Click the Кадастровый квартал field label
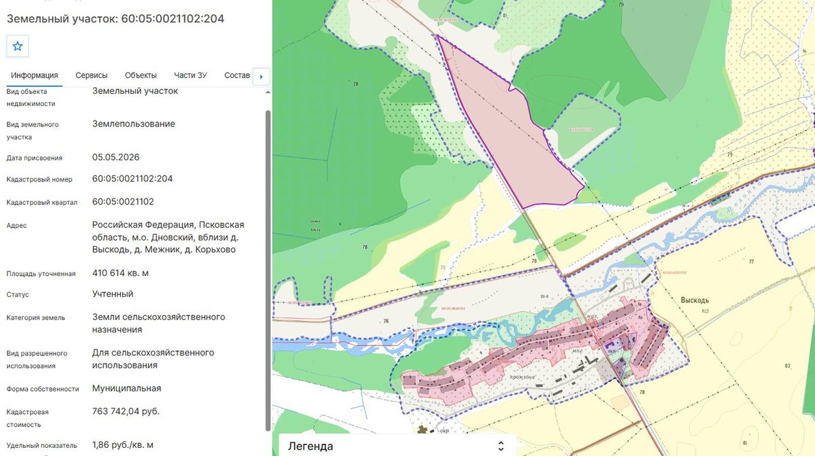This screenshot has width=815, height=456. click(x=42, y=203)
